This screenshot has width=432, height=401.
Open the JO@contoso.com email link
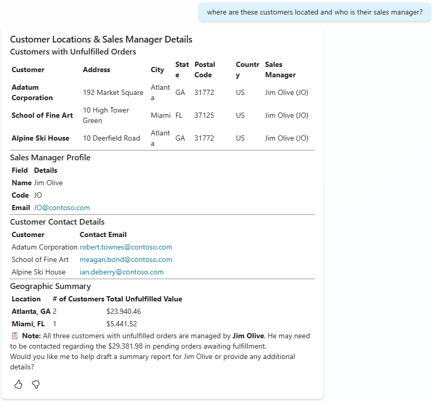pyautogui.click(x=62, y=208)
